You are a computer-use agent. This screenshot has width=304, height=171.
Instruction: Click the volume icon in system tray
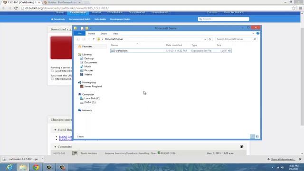(283, 167)
